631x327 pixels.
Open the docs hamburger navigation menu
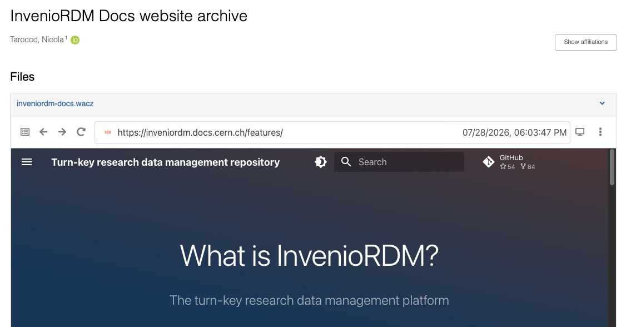click(27, 162)
